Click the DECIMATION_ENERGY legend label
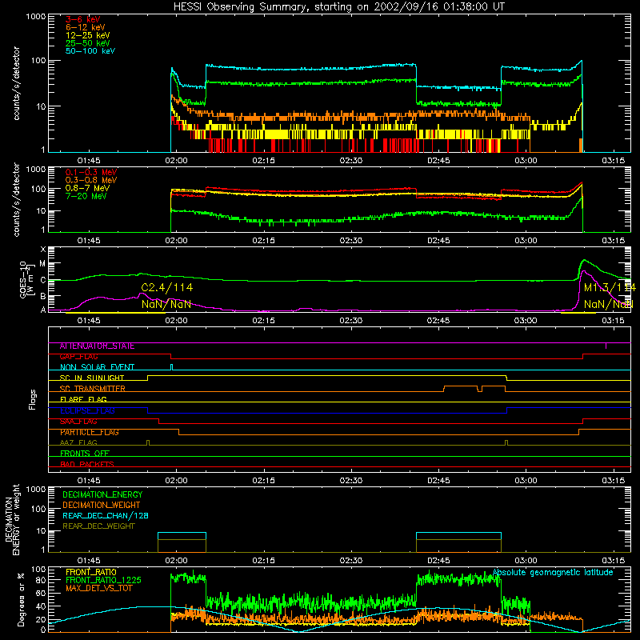This screenshot has width=640, height=640. [x=102, y=494]
